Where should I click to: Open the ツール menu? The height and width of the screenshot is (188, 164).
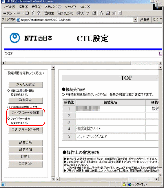coord(70,7)
